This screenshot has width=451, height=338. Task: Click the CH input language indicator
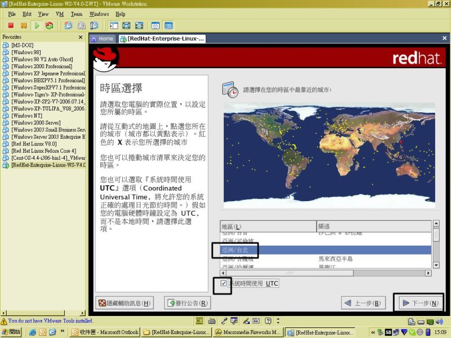200,321
